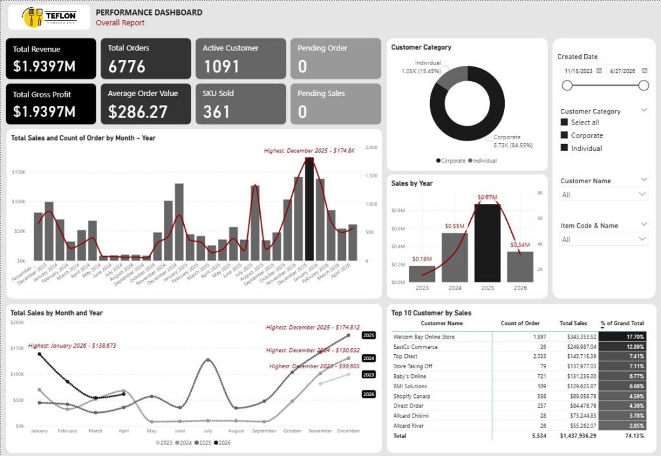Open the Item Code & Name All dropdown
661x456 pixels.
click(604, 239)
